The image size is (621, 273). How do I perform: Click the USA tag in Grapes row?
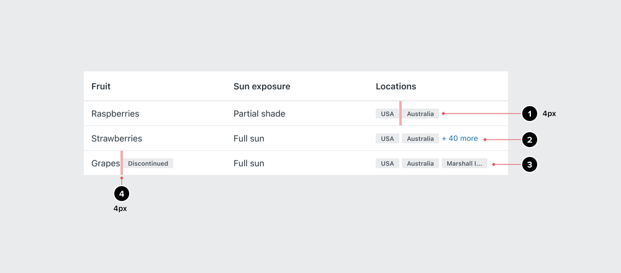pos(387,164)
